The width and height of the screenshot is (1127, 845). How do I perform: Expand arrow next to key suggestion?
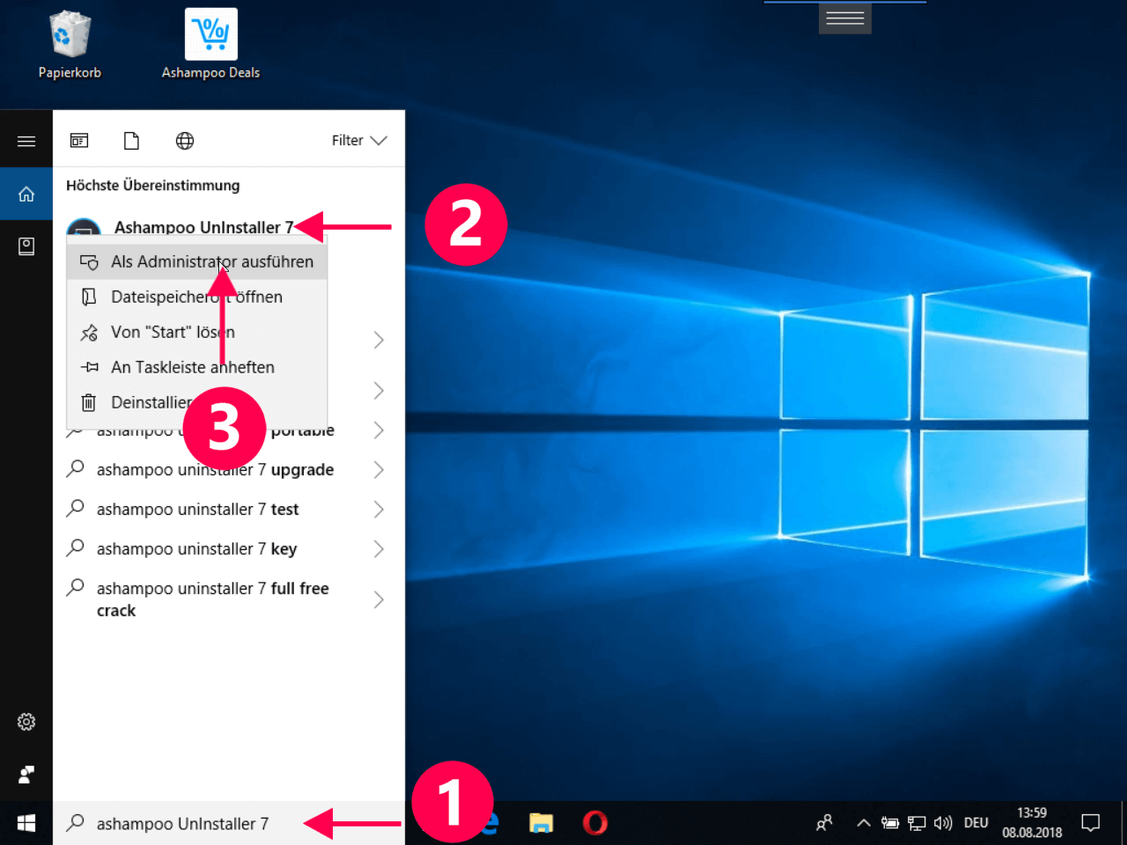click(x=379, y=549)
